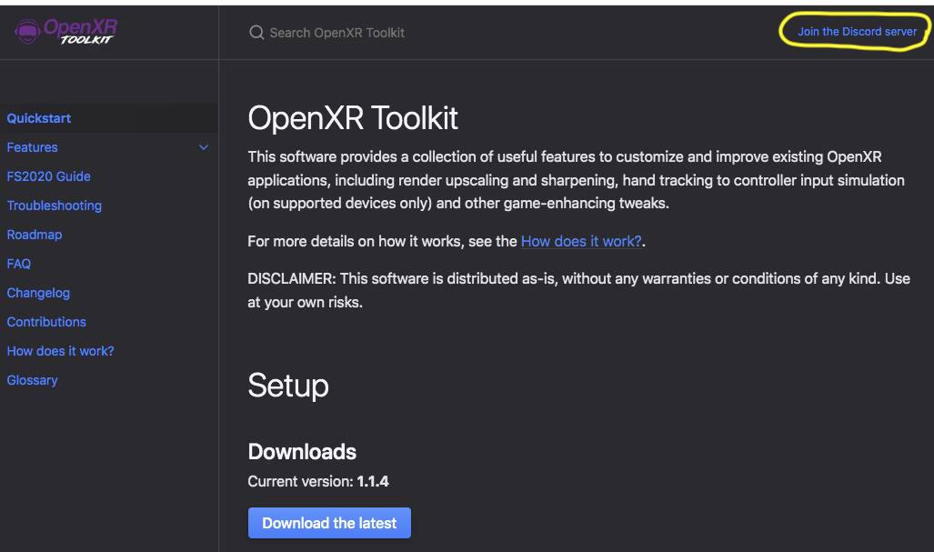
Task: Open the FAQ page
Action: tap(19, 264)
